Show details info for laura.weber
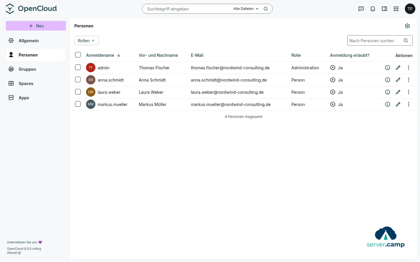 point(388,92)
